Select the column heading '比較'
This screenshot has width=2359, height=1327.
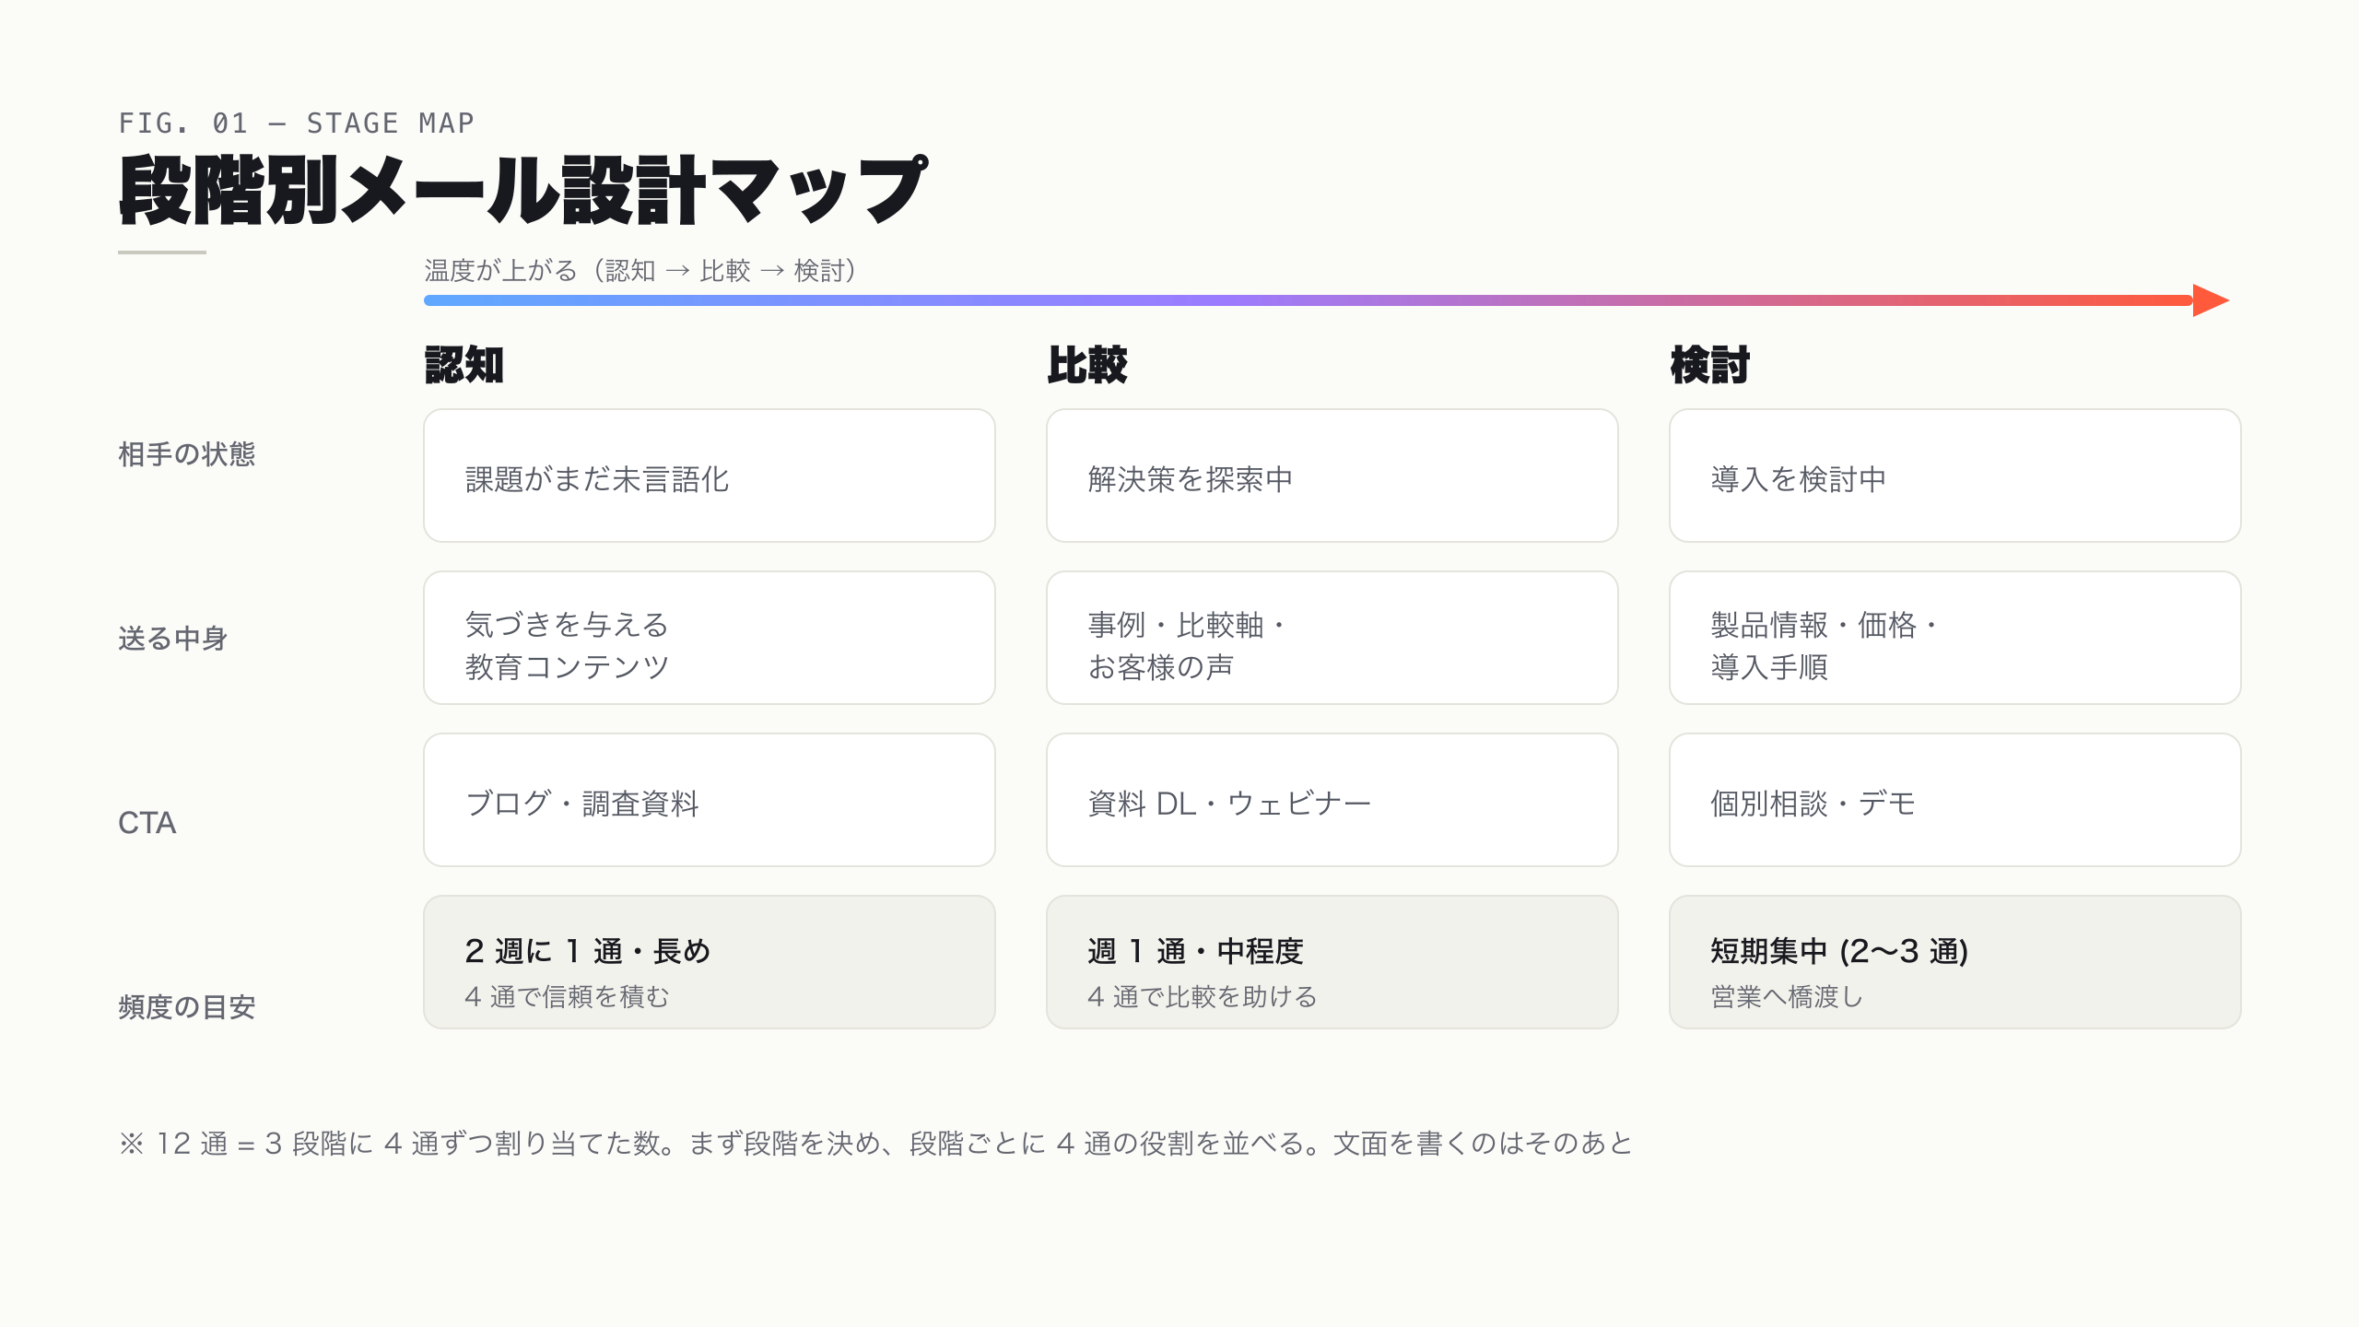click(1087, 365)
